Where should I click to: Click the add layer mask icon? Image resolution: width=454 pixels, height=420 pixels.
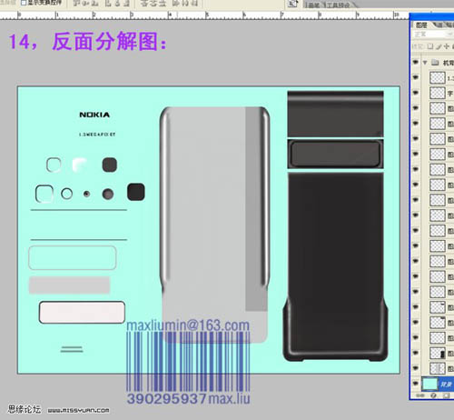click(446, 395)
